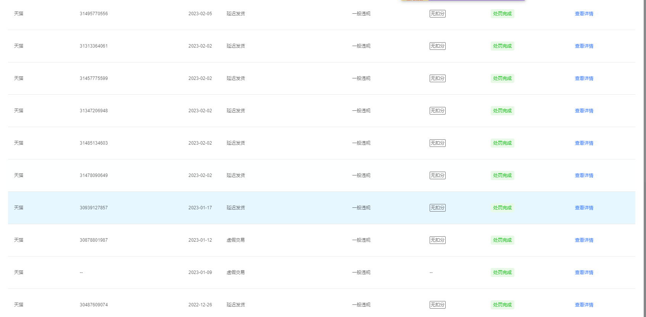The height and width of the screenshot is (317, 646).
Task: Click 无扣分 badge in row 31313364061
Action: click(x=437, y=46)
